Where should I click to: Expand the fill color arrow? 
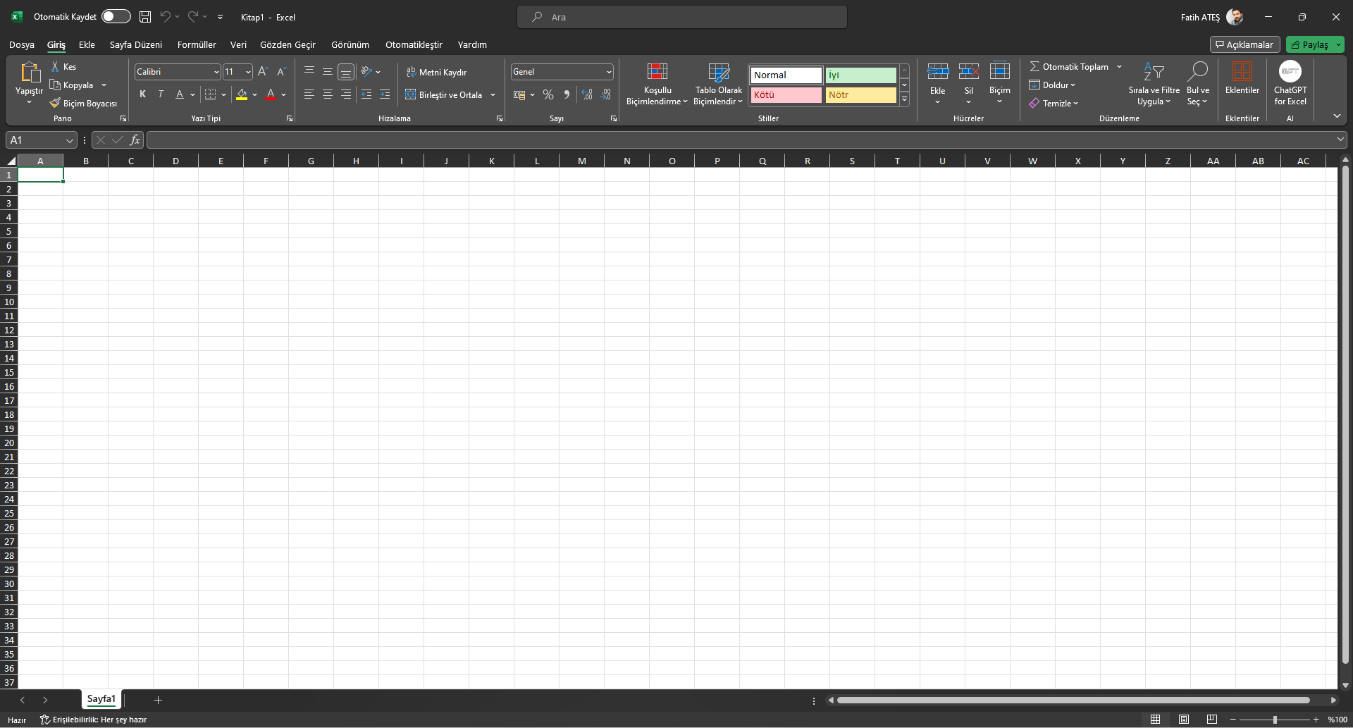click(x=255, y=94)
